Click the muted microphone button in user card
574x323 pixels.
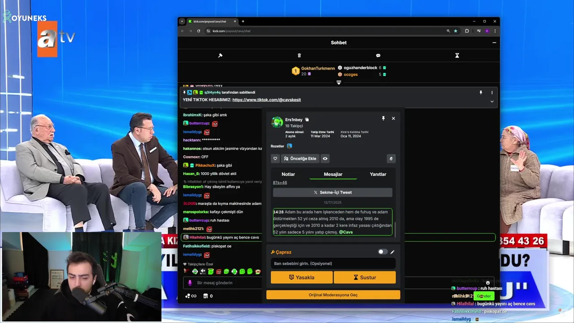[391, 158]
